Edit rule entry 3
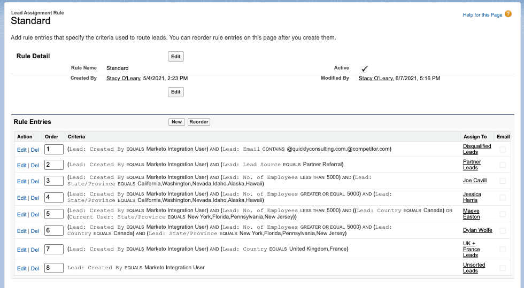524x288 pixels. click(22, 181)
